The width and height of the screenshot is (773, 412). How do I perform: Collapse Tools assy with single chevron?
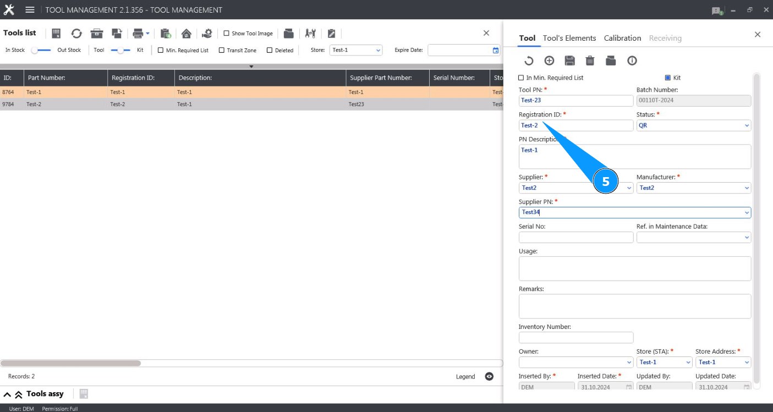[x=8, y=394]
